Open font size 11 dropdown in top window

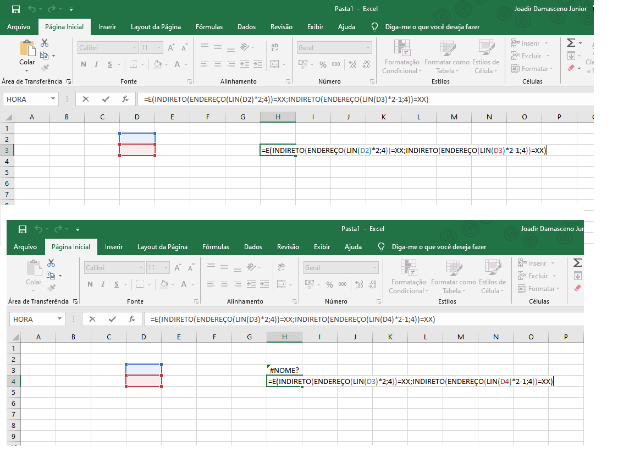click(159, 48)
